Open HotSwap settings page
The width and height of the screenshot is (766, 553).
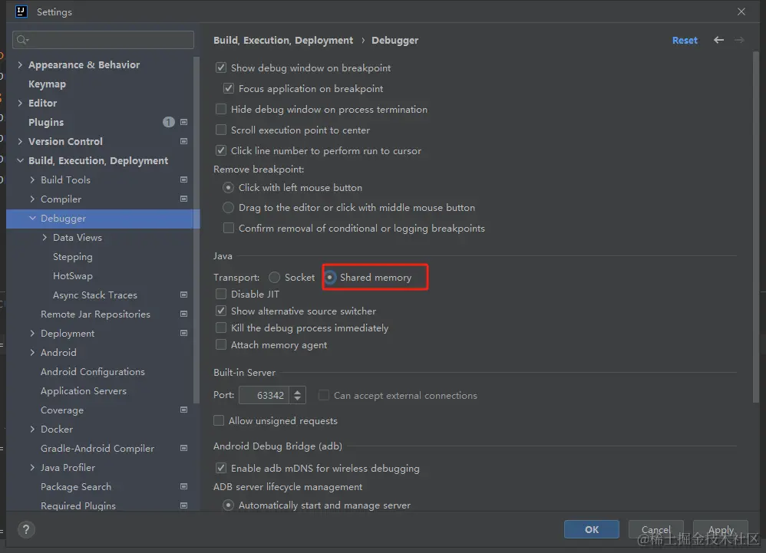pos(73,276)
